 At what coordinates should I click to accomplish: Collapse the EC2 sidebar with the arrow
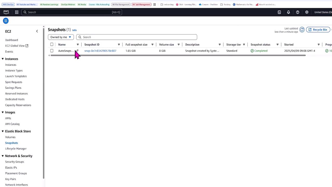pyautogui.click(x=37, y=31)
